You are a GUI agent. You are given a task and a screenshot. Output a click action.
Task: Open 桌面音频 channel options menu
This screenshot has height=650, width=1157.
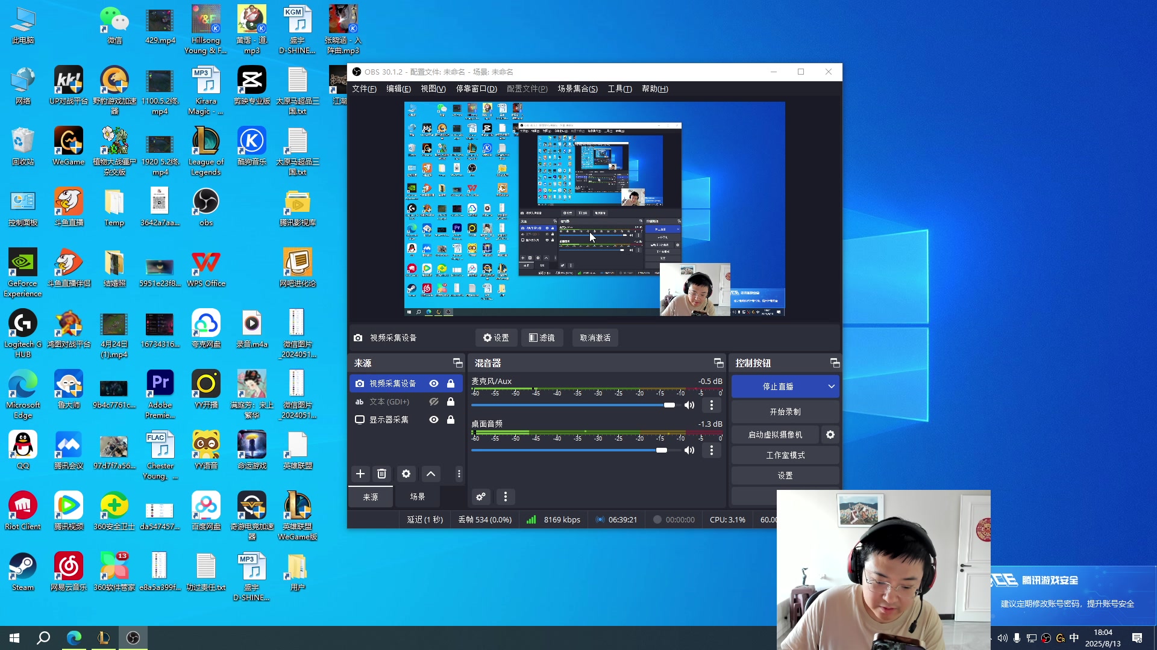coord(712,450)
